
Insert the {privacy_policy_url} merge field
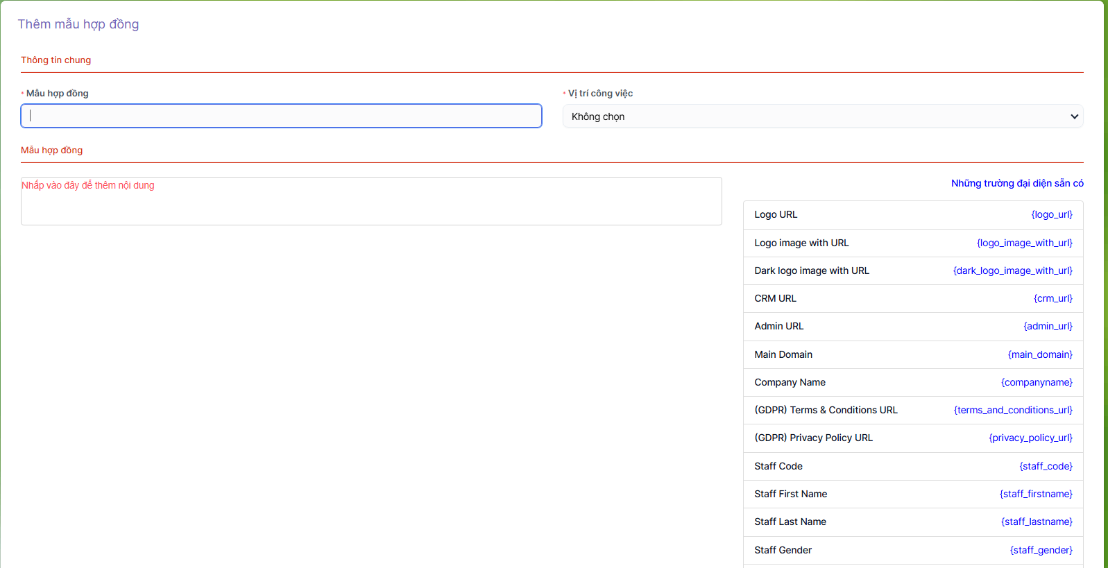pyautogui.click(x=1030, y=438)
